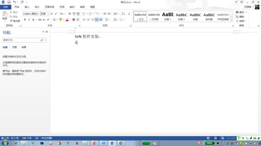Viewport: 261px width, 146px height.
Task: Show Pages tab in navigation pane
Action: 14,47
